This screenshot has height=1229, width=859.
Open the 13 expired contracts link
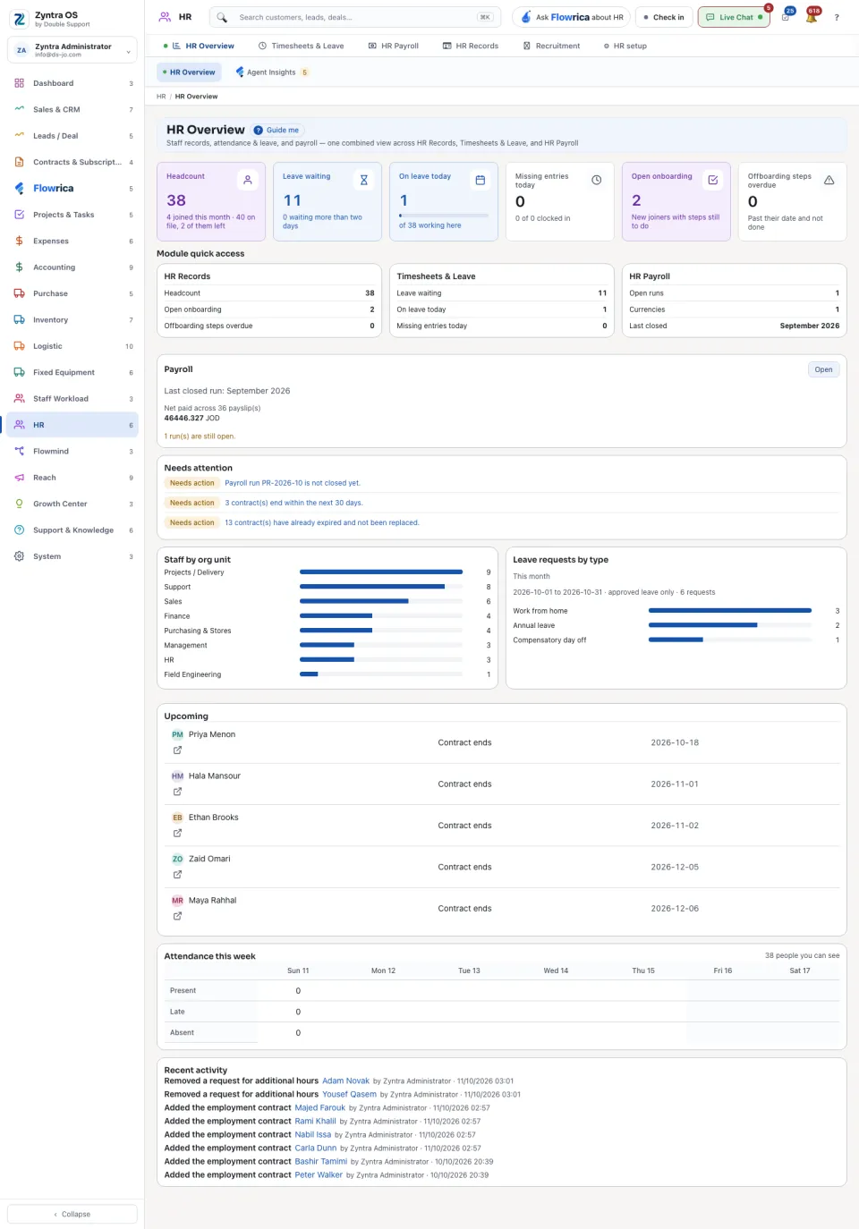[x=322, y=522]
